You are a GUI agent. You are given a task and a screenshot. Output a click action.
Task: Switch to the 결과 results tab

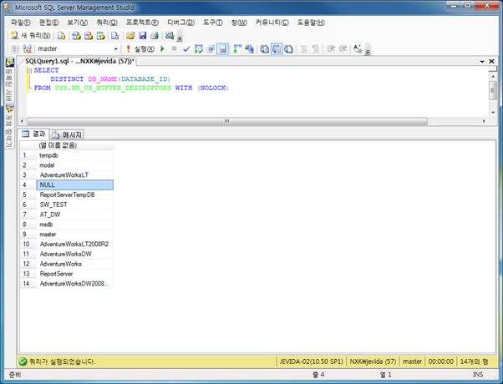[33, 134]
